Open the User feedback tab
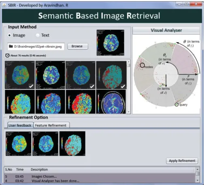This screenshot has height=185, width=204. [x=20, y=125]
